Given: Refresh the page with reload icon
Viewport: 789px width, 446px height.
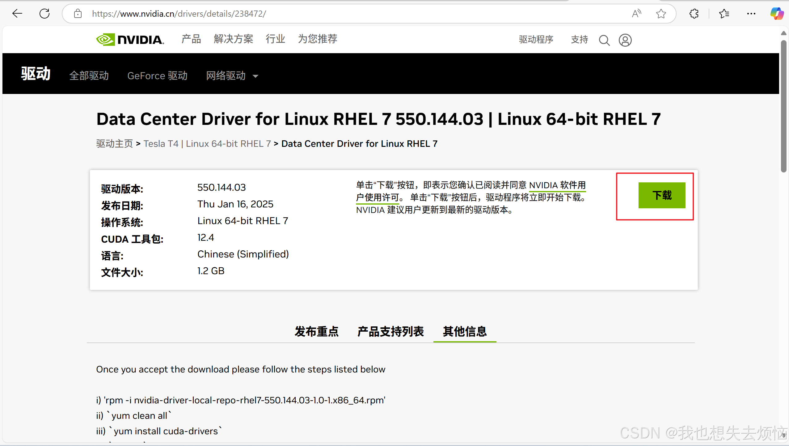Looking at the screenshot, I should coord(44,14).
